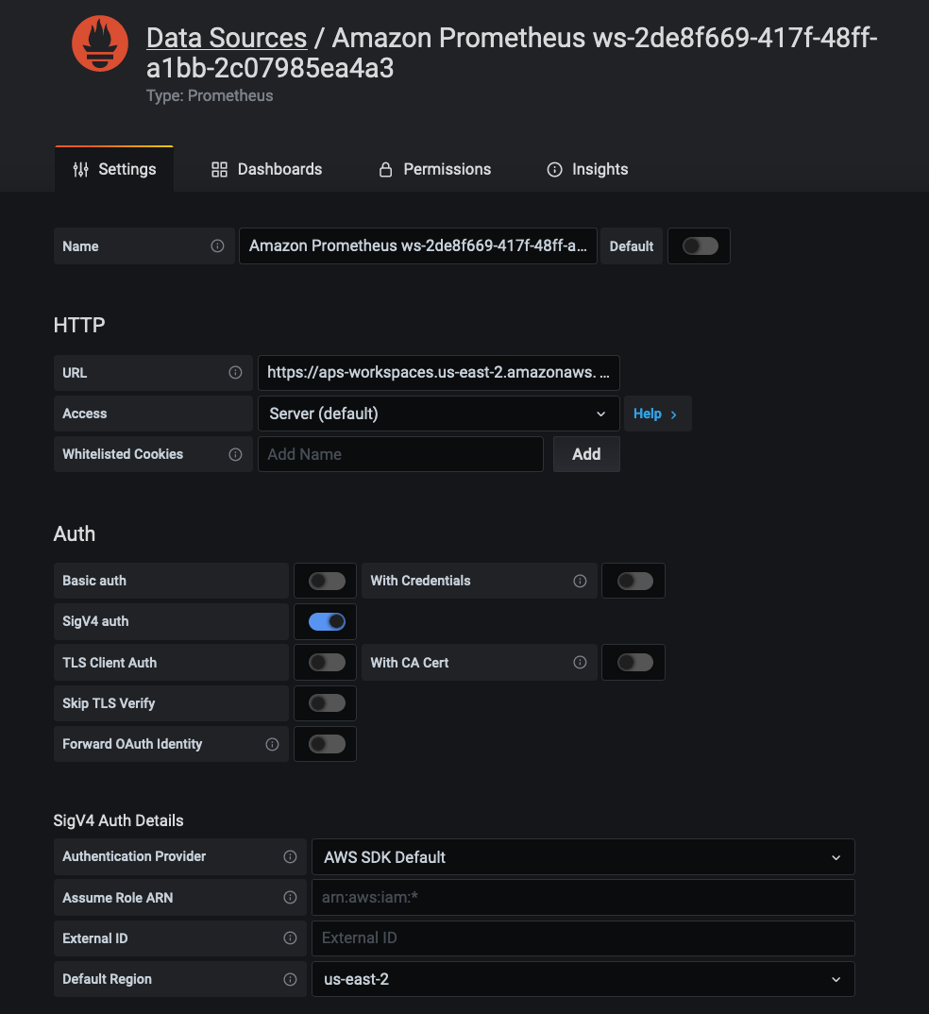Enable the Skip TLS Verify switch
Image resolution: width=929 pixels, height=1014 pixels.
tap(327, 703)
